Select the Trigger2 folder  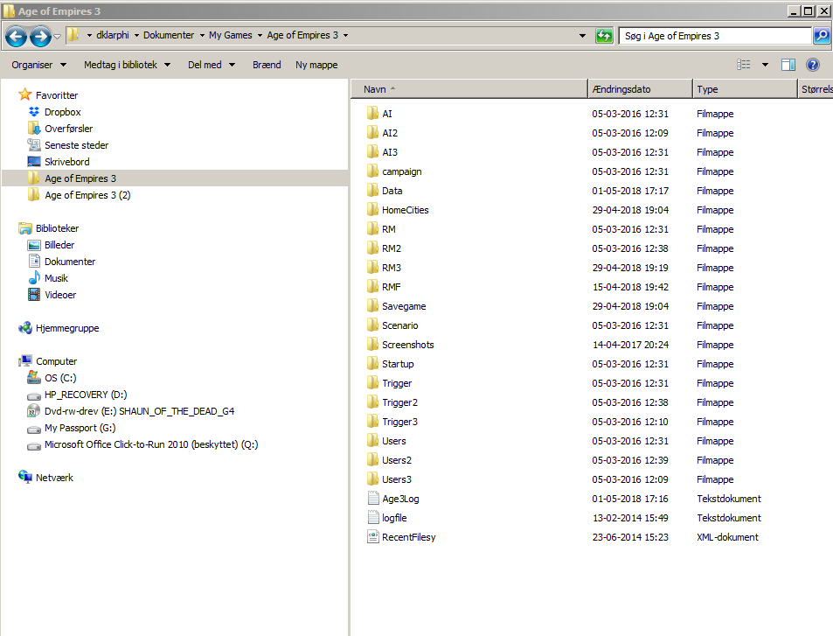[399, 402]
